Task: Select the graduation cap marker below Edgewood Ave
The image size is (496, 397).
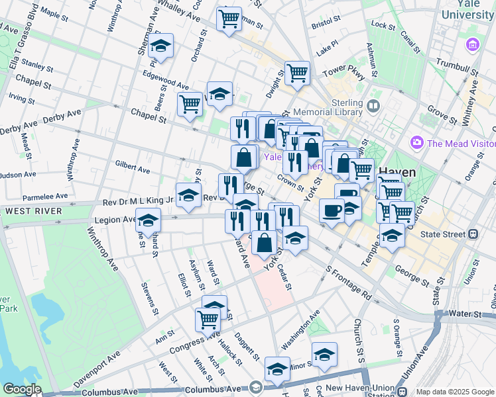Action: 219,95
